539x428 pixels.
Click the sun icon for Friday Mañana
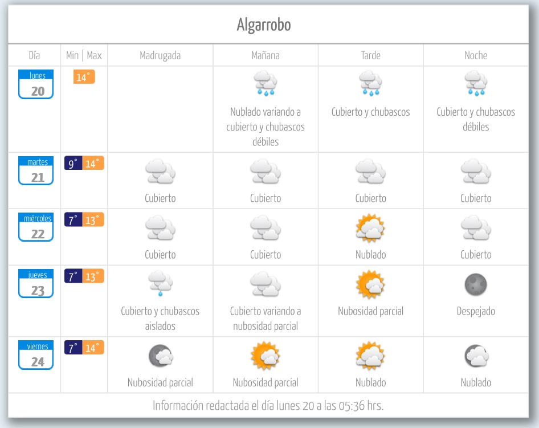coord(266,356)
